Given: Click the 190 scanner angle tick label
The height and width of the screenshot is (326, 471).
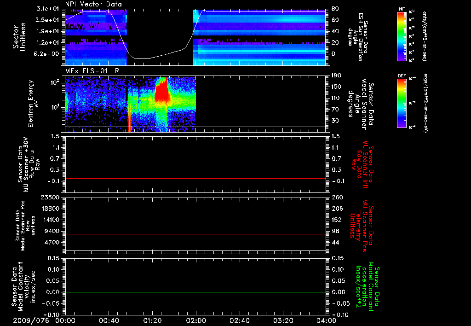Looking at the screenshot, I should tap(336, 76).
